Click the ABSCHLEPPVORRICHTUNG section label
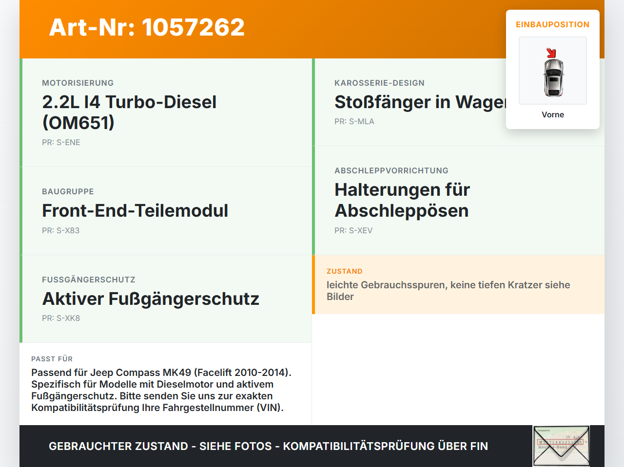624x467 pixels. click(x=391, y=170)
